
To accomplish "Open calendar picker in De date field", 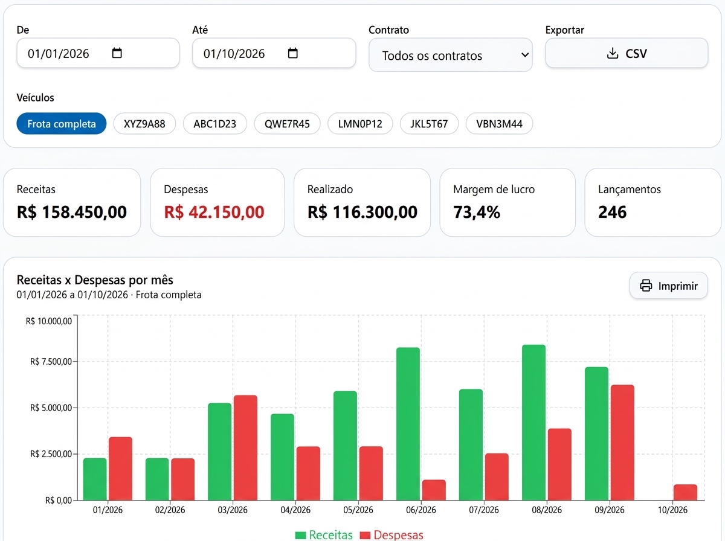I will [117, 53].
